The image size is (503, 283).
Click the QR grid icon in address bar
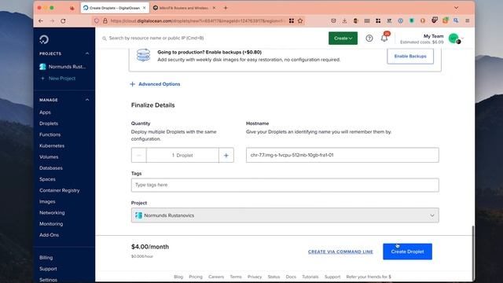point(292,21)
